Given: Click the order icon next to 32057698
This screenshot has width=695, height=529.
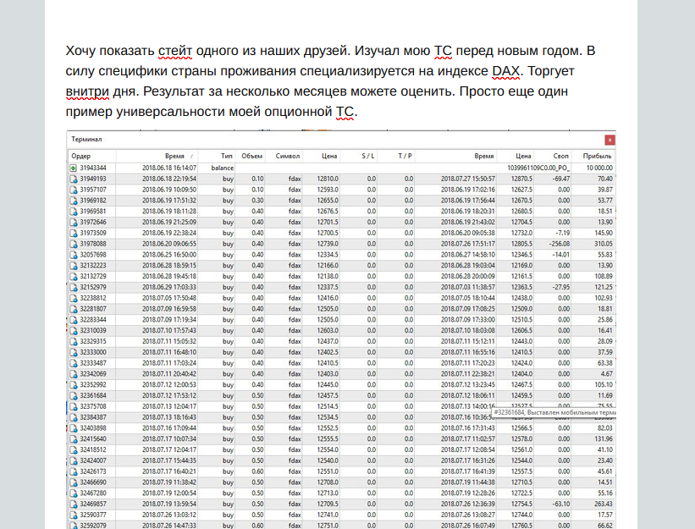Looking at the screenshot, I should [x=73, y=255].
